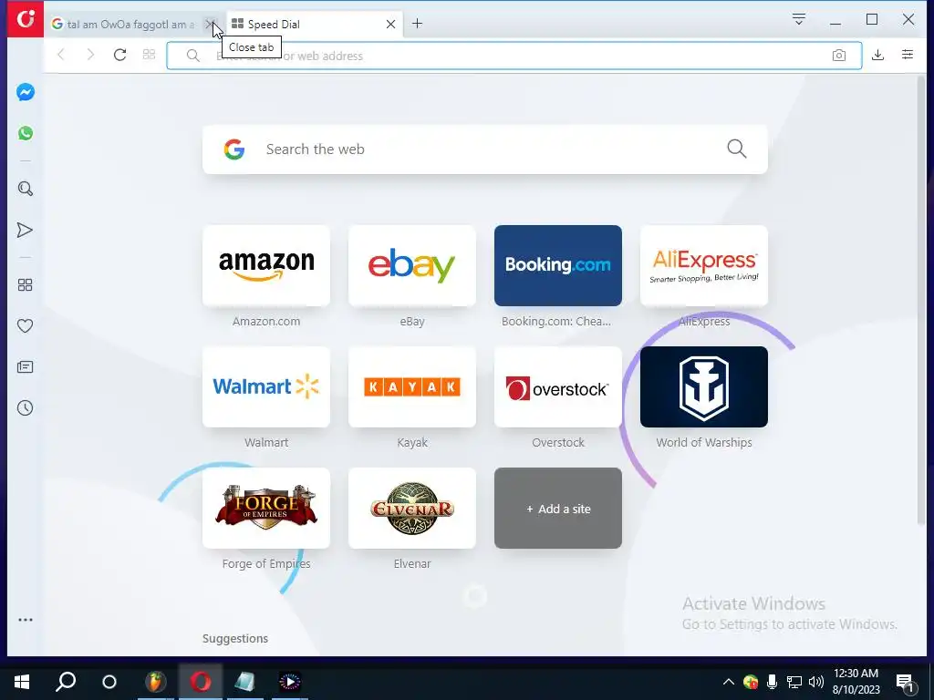
Task: Go back to previous page
Action: pyautogui.click(x=61, y=56)
